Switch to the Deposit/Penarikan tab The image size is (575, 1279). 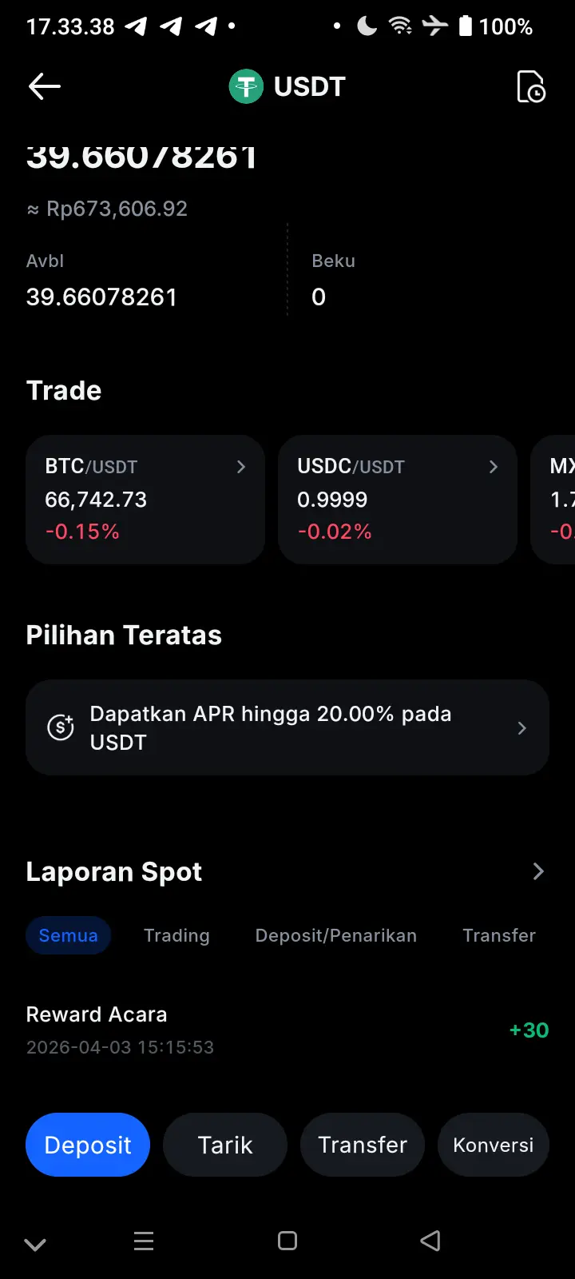[x=336, y=935]
